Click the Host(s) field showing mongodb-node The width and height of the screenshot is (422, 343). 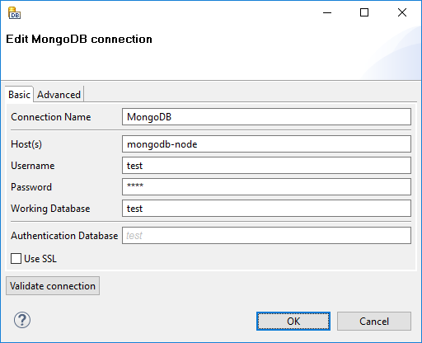click(x=266, y=144)
